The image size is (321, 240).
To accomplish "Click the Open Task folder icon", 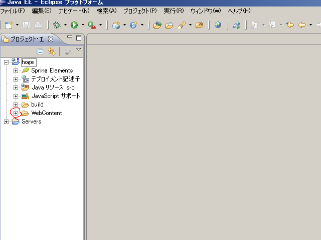I will click(169, 25).
